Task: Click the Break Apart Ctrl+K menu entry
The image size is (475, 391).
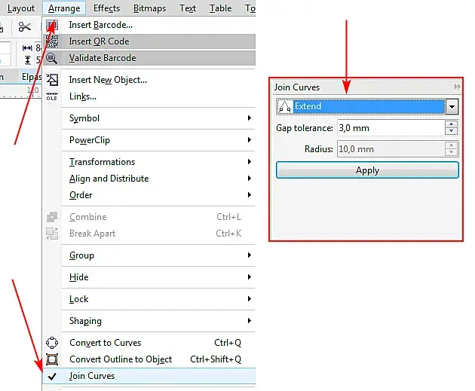Action: tap(149, 234)
